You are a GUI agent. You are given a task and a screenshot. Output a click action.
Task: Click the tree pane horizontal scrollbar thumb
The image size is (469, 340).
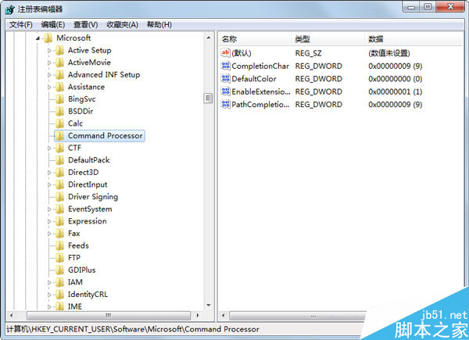109,316
